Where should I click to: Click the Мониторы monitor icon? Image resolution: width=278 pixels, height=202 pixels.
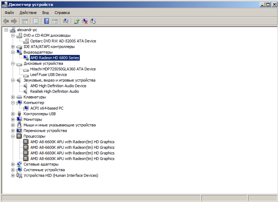[19, 119]
